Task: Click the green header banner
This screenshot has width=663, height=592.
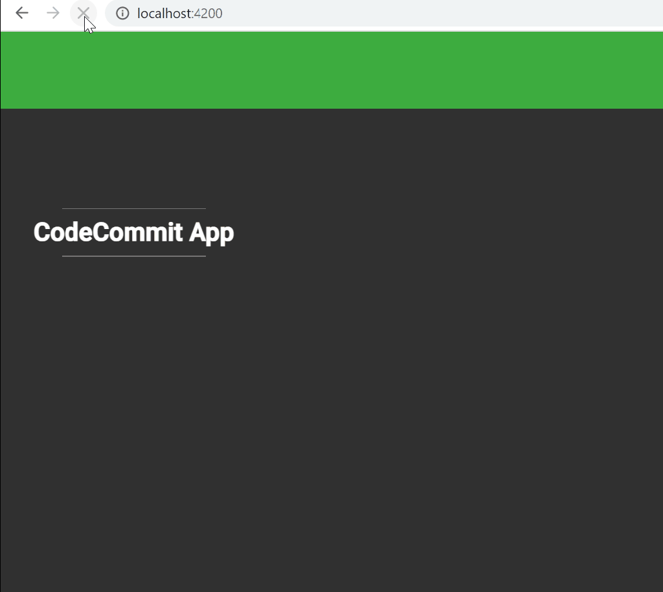Action: [x=331, y=70]
